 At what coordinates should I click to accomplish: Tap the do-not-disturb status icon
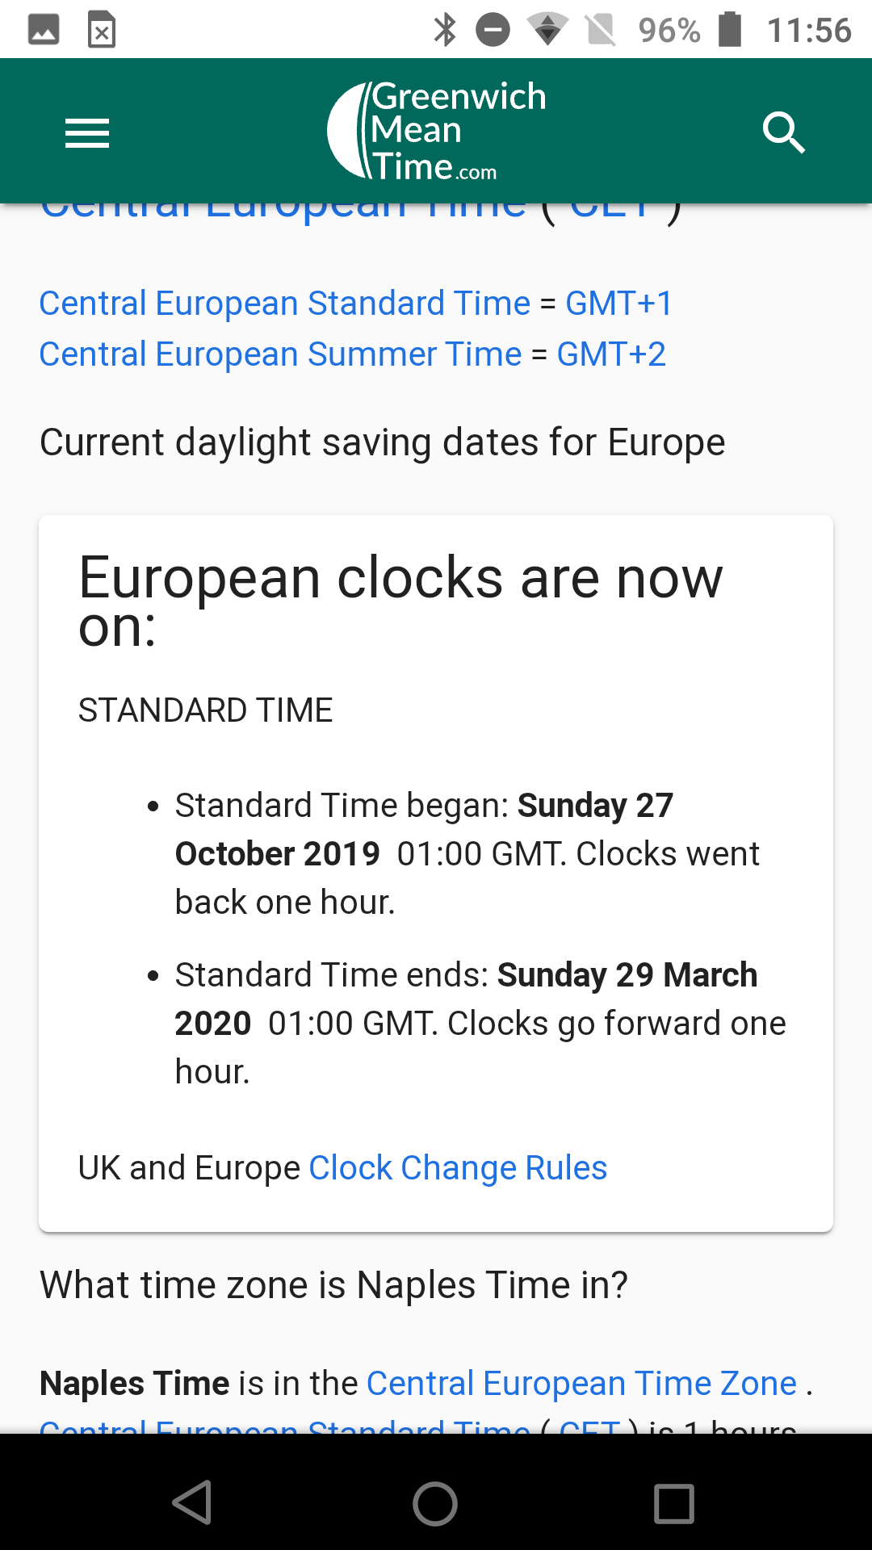[493, 31]
